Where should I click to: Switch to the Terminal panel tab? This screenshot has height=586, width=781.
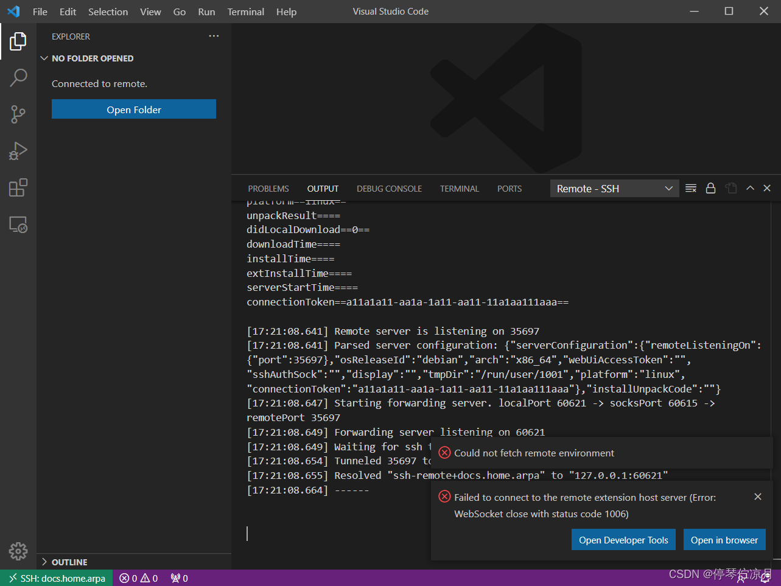(460, 189)
